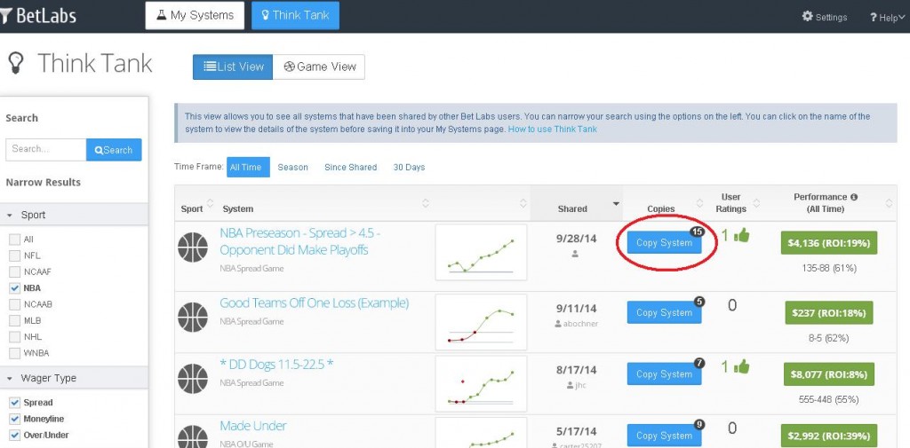
Task: Copy System for Good Teams row
Action: (664, 312)
